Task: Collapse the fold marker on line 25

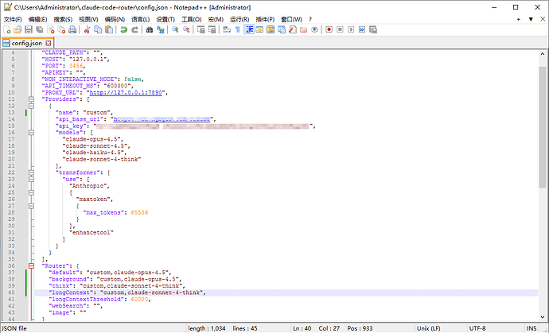Action: pyautogui.click(x=31, y=192)
